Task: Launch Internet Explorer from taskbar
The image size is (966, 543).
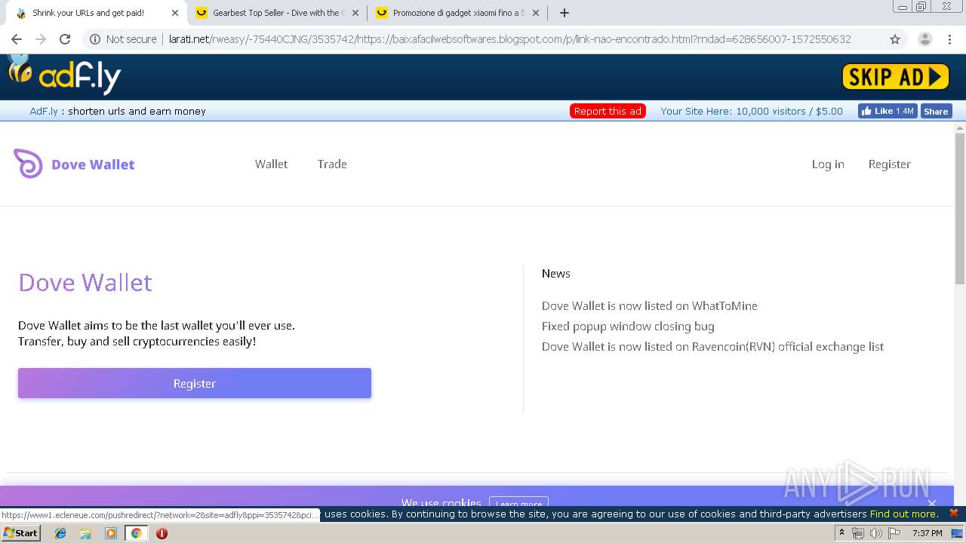Action: point(60,533)
